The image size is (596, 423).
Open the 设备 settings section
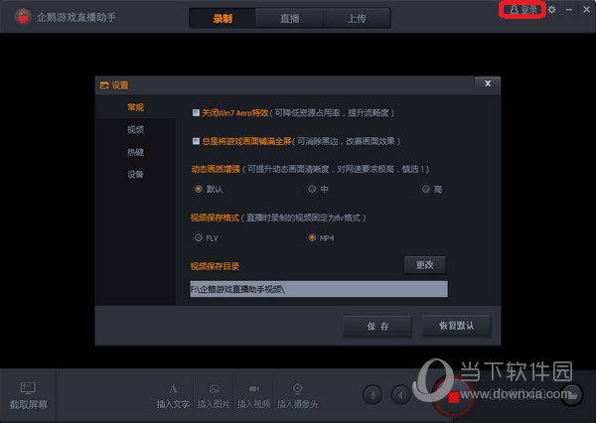[x=136, y=174]
